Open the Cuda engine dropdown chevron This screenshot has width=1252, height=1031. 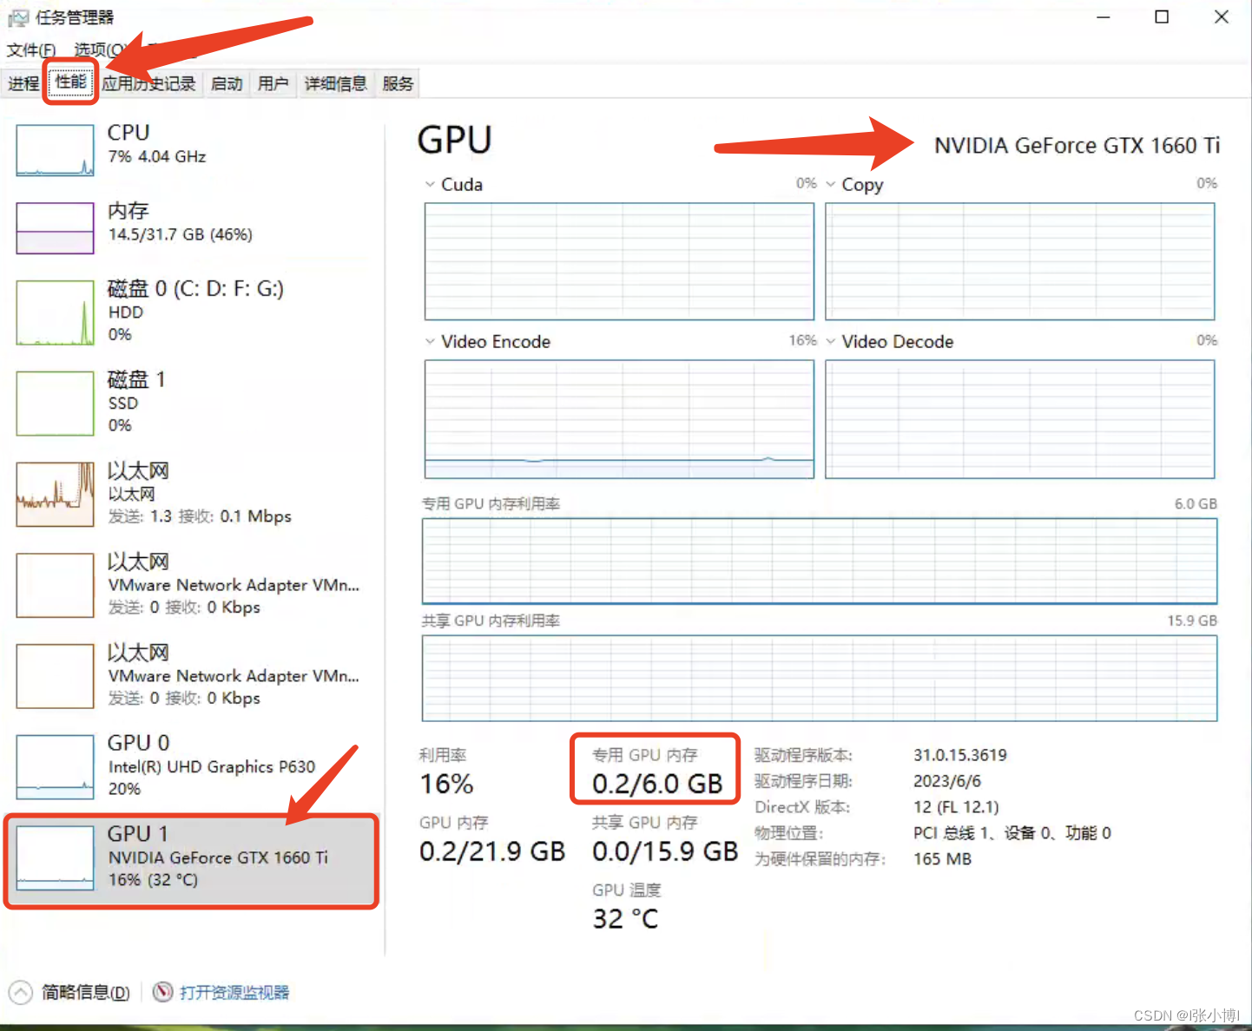[x=430, y=184]
